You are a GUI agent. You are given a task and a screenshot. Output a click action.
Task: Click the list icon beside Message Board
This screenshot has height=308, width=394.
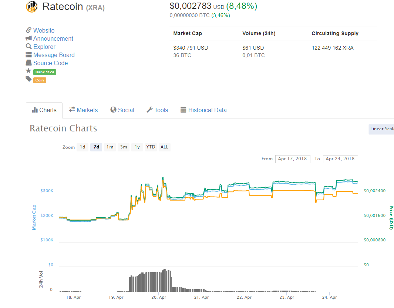28,54
